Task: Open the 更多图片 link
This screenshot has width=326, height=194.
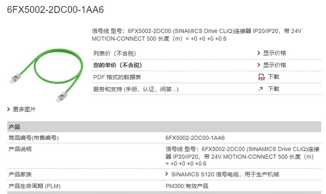Action: [x=24, y=109]
